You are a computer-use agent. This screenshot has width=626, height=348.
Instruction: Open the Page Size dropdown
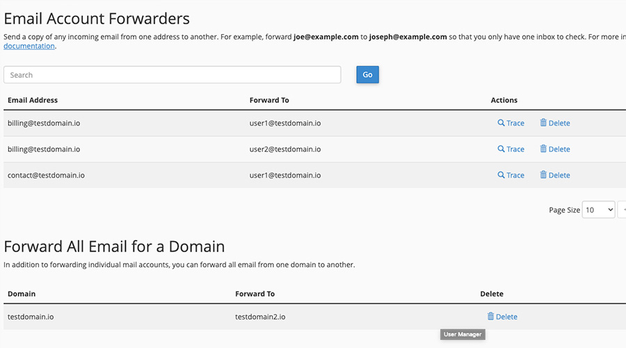598,210
